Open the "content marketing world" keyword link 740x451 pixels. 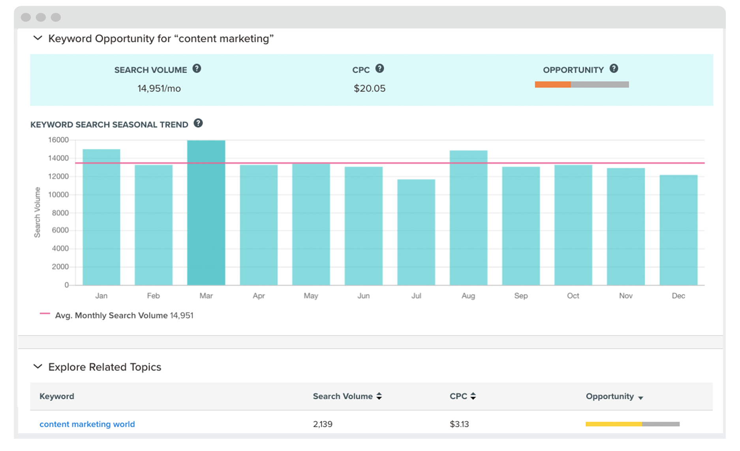[x=87, y=424]
